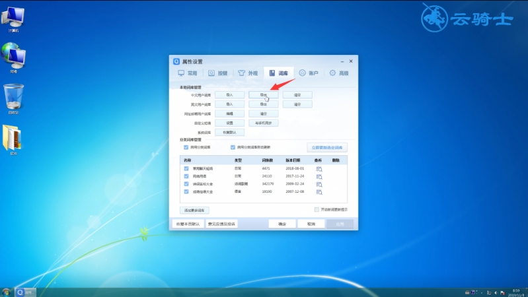This screenshot has height=297, width=528.
Task: Close the 属性设置 dialog
Action: coord(351,61)
